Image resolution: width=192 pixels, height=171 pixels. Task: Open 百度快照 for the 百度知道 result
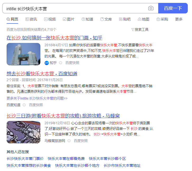tap(36, 105)
